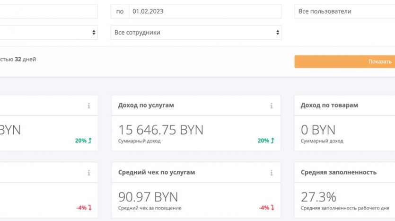Open the Все сотрудники dropdown

196,33
